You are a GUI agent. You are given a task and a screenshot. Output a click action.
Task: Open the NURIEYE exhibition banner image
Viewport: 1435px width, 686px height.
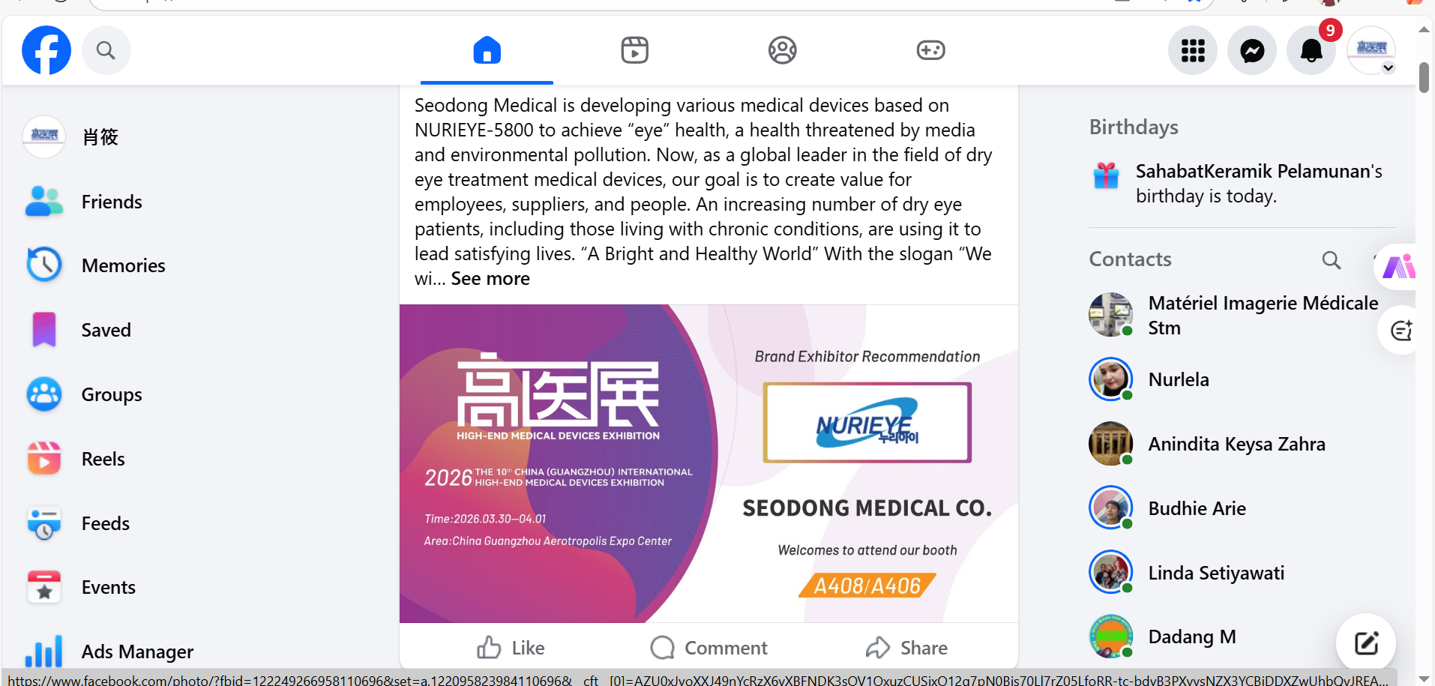709,463
